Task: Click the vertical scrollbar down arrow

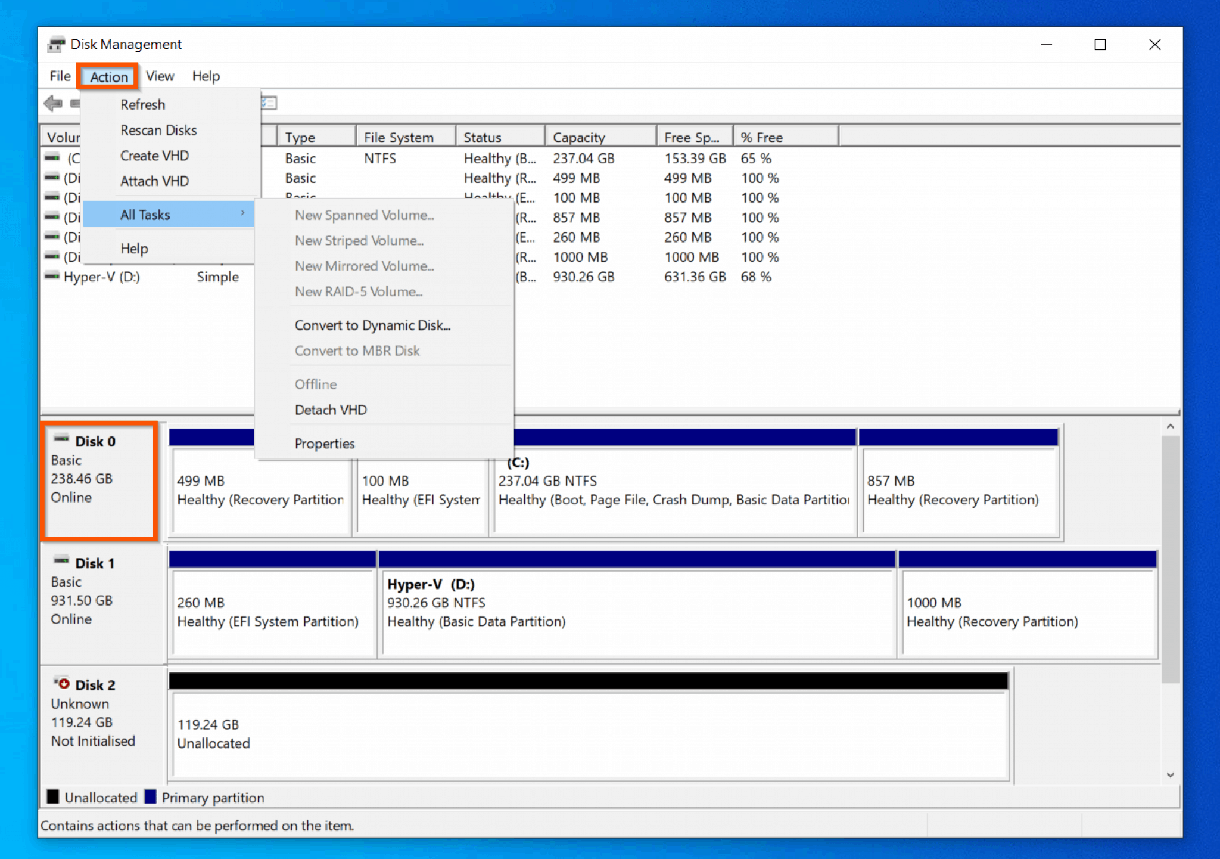Action: point(1171,774)
